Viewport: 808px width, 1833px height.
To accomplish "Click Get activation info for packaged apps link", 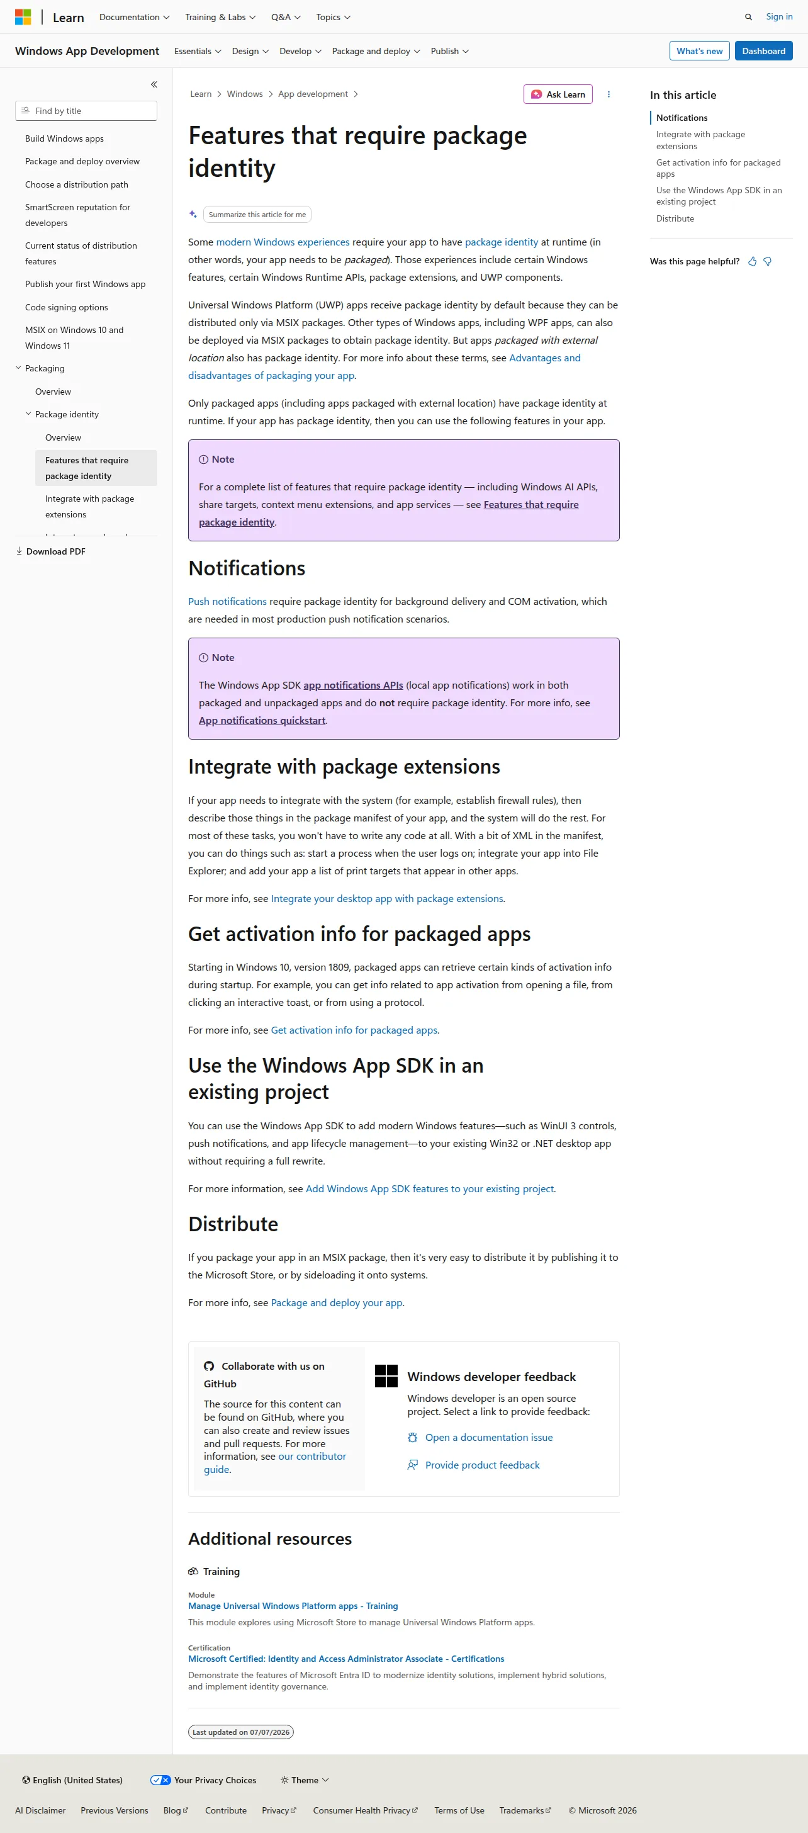I will tap(354, 1030).
